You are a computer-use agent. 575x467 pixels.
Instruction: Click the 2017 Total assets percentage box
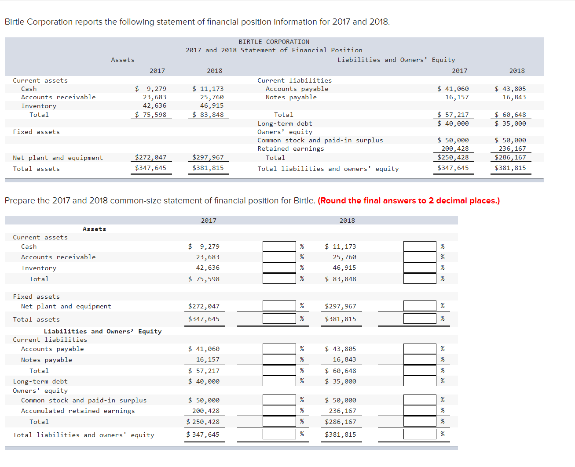click(x=279, y=319)
